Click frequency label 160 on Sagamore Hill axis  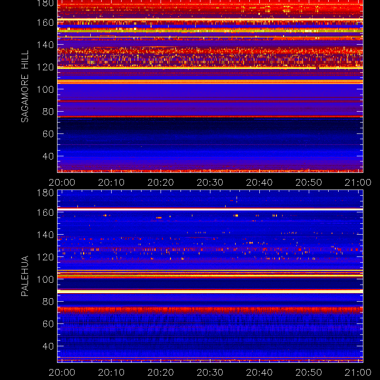pyautogui.click(x=45, y=22)
